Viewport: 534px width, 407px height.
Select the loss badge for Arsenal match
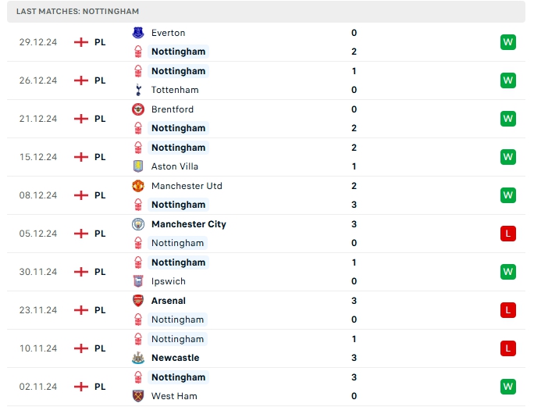click(x=508, y=310)
